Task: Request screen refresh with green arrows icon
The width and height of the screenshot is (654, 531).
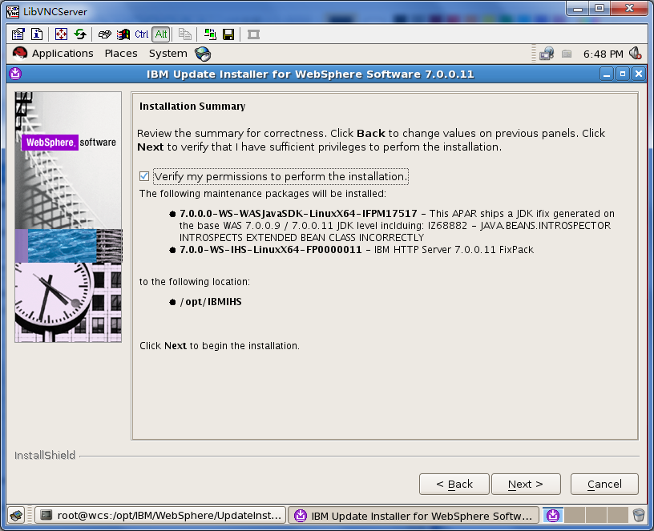Action: coord(80,34)
